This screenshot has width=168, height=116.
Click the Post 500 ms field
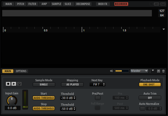coord(120,108)
